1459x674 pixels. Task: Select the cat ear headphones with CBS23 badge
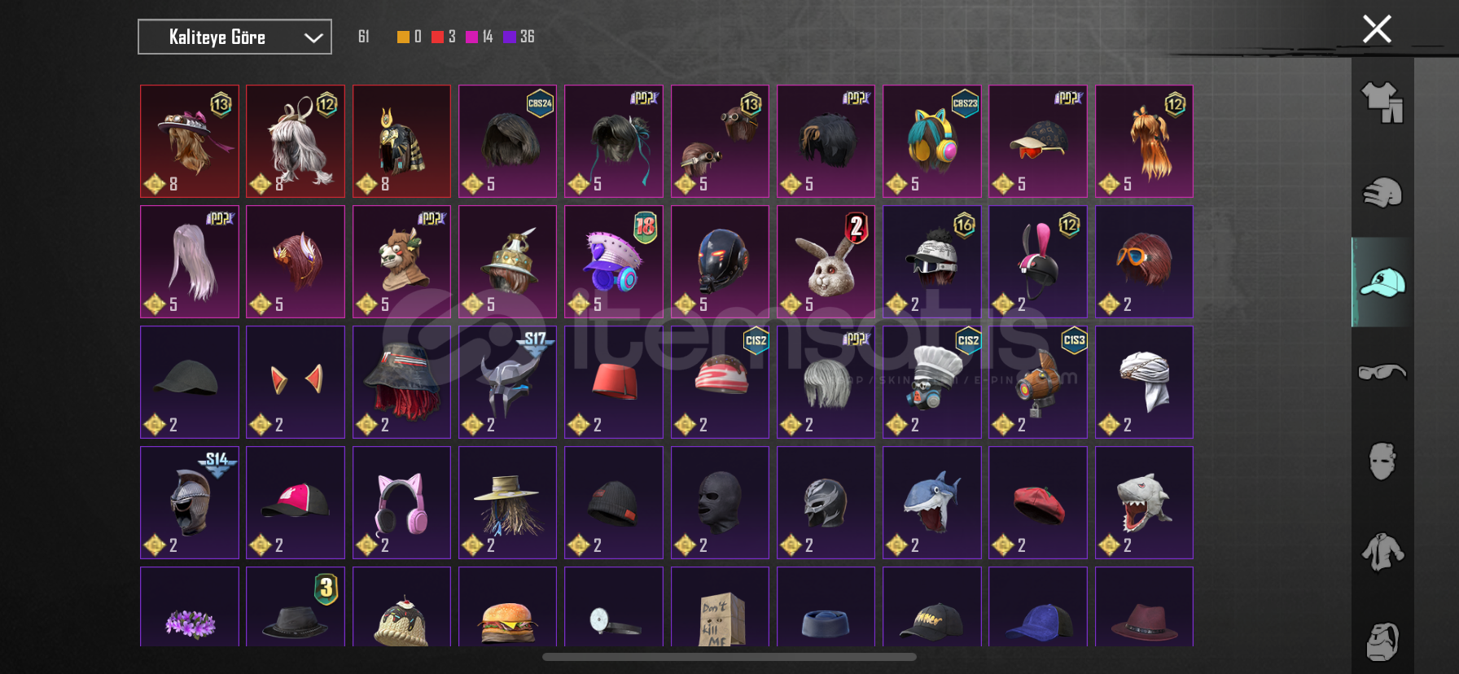[x=931, y=141]
